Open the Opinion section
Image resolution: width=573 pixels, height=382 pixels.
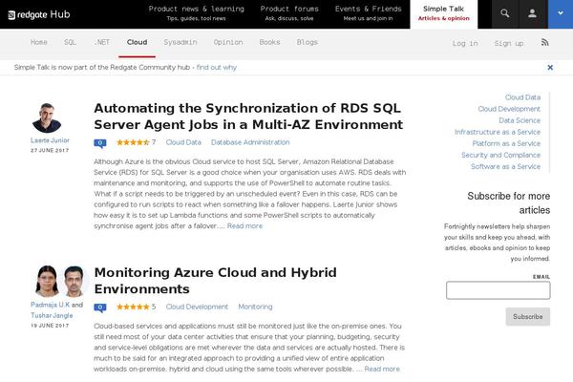tap(228, 42)
